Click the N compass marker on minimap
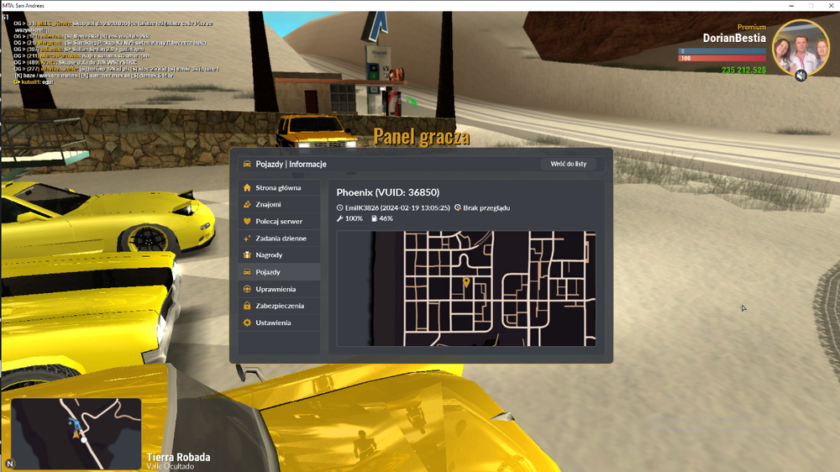Screen dimensions: 840x472 click(x=9, y=464)
